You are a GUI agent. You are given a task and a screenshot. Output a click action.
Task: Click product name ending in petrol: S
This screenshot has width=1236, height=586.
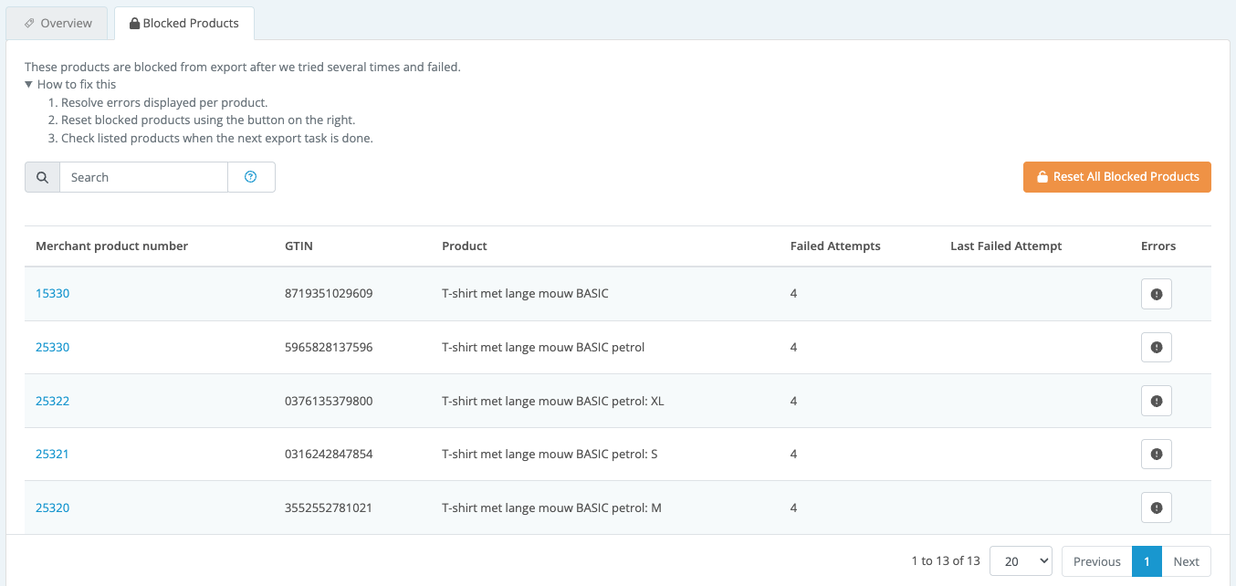pyautogui.click(x=550, y=454)
